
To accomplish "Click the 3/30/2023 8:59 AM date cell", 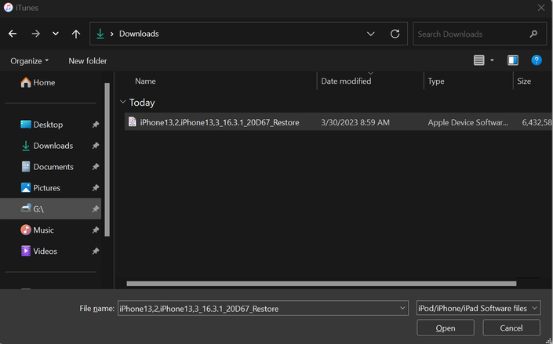I will click(x=355, y=123).
